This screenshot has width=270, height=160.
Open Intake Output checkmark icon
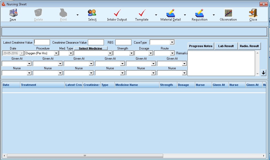coord(117,13)
